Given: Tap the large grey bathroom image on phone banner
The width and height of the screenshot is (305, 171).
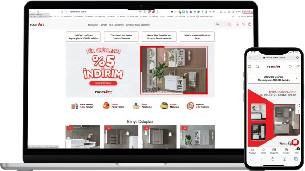Looking at the screenshot, I should (286, 119).
